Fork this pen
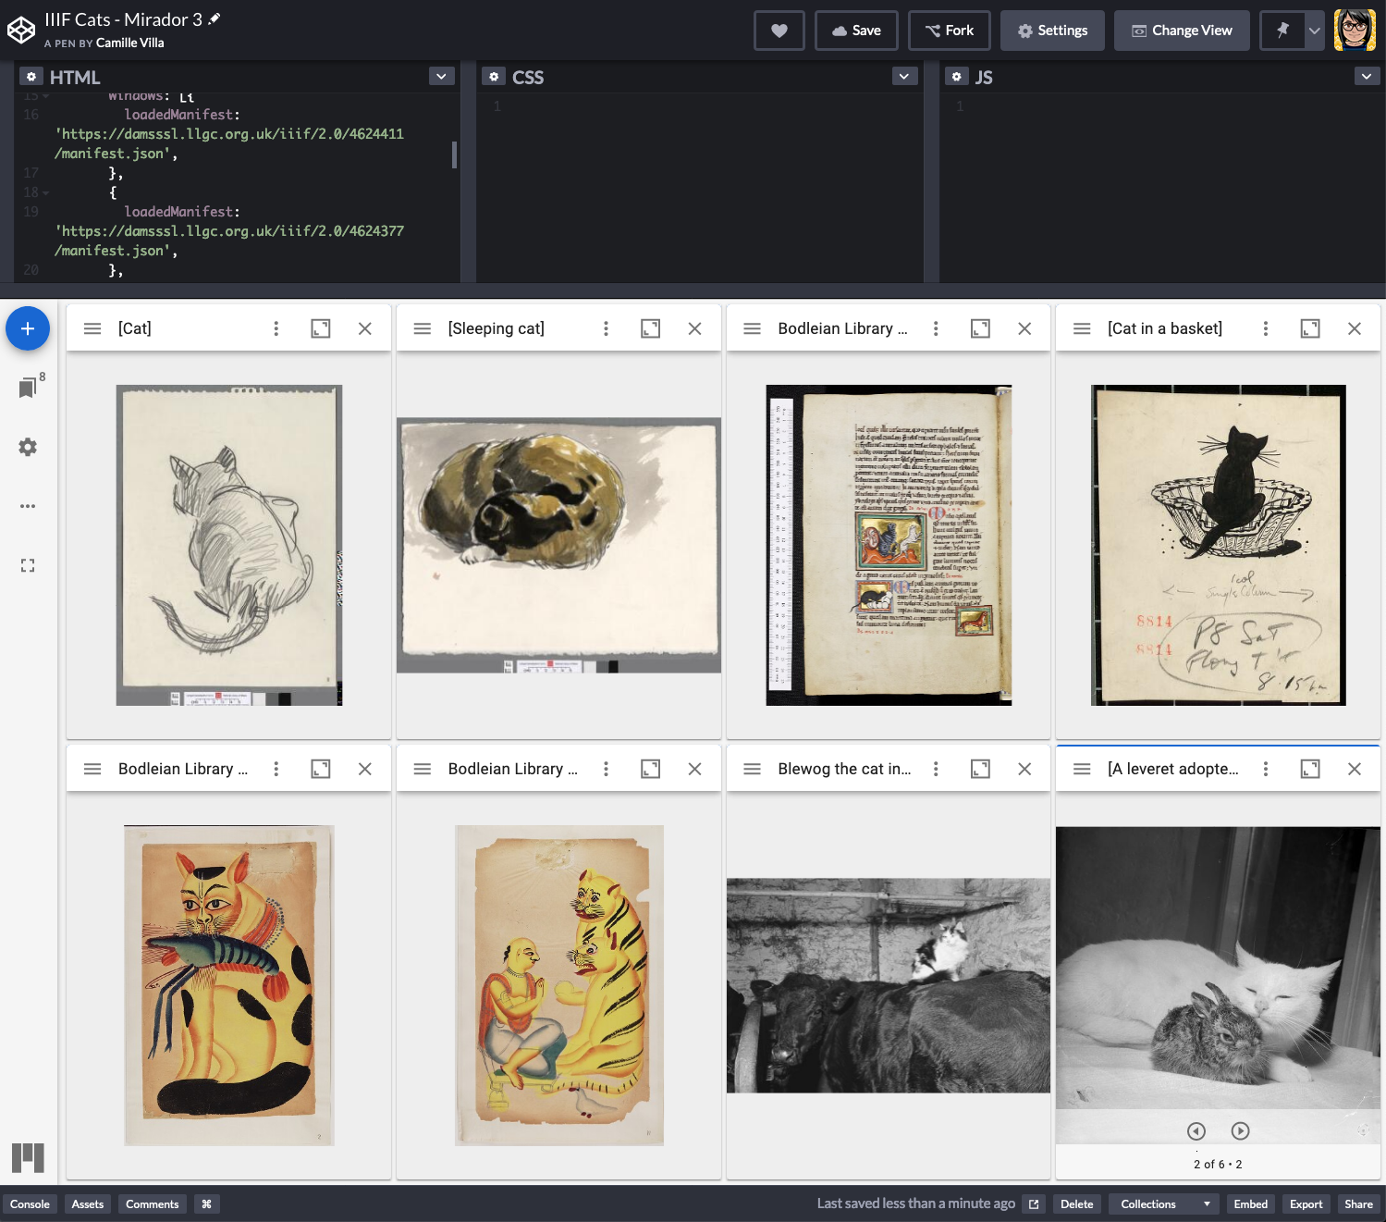 coord(950,31)
